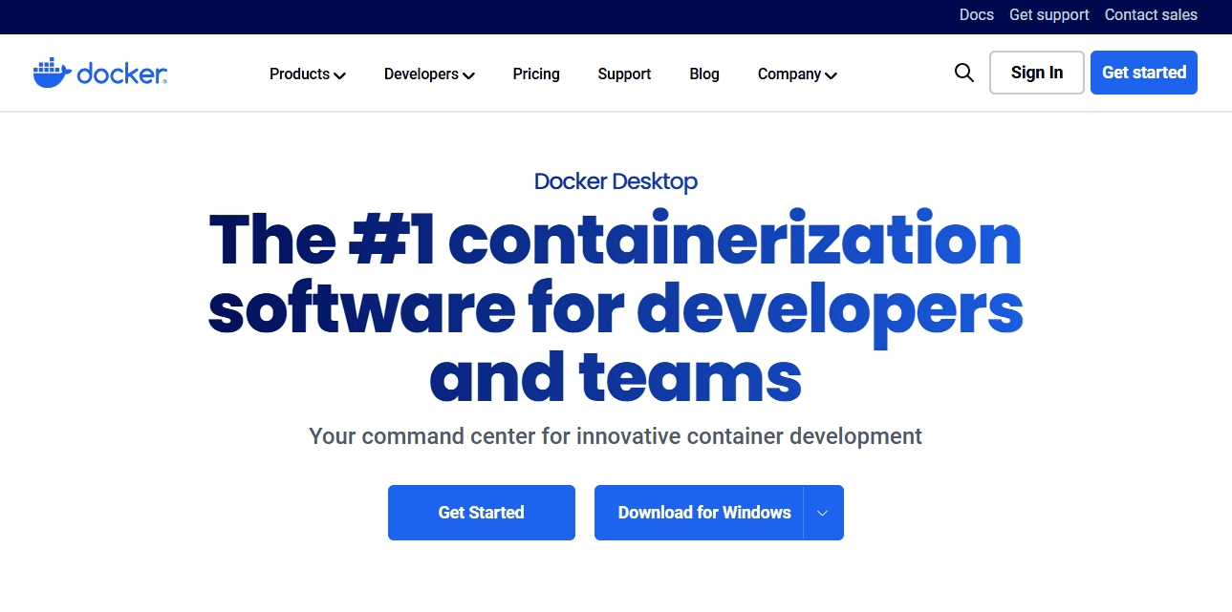Click Get started in the navbar
The image size is (1232, 612).
[1144, 73]
